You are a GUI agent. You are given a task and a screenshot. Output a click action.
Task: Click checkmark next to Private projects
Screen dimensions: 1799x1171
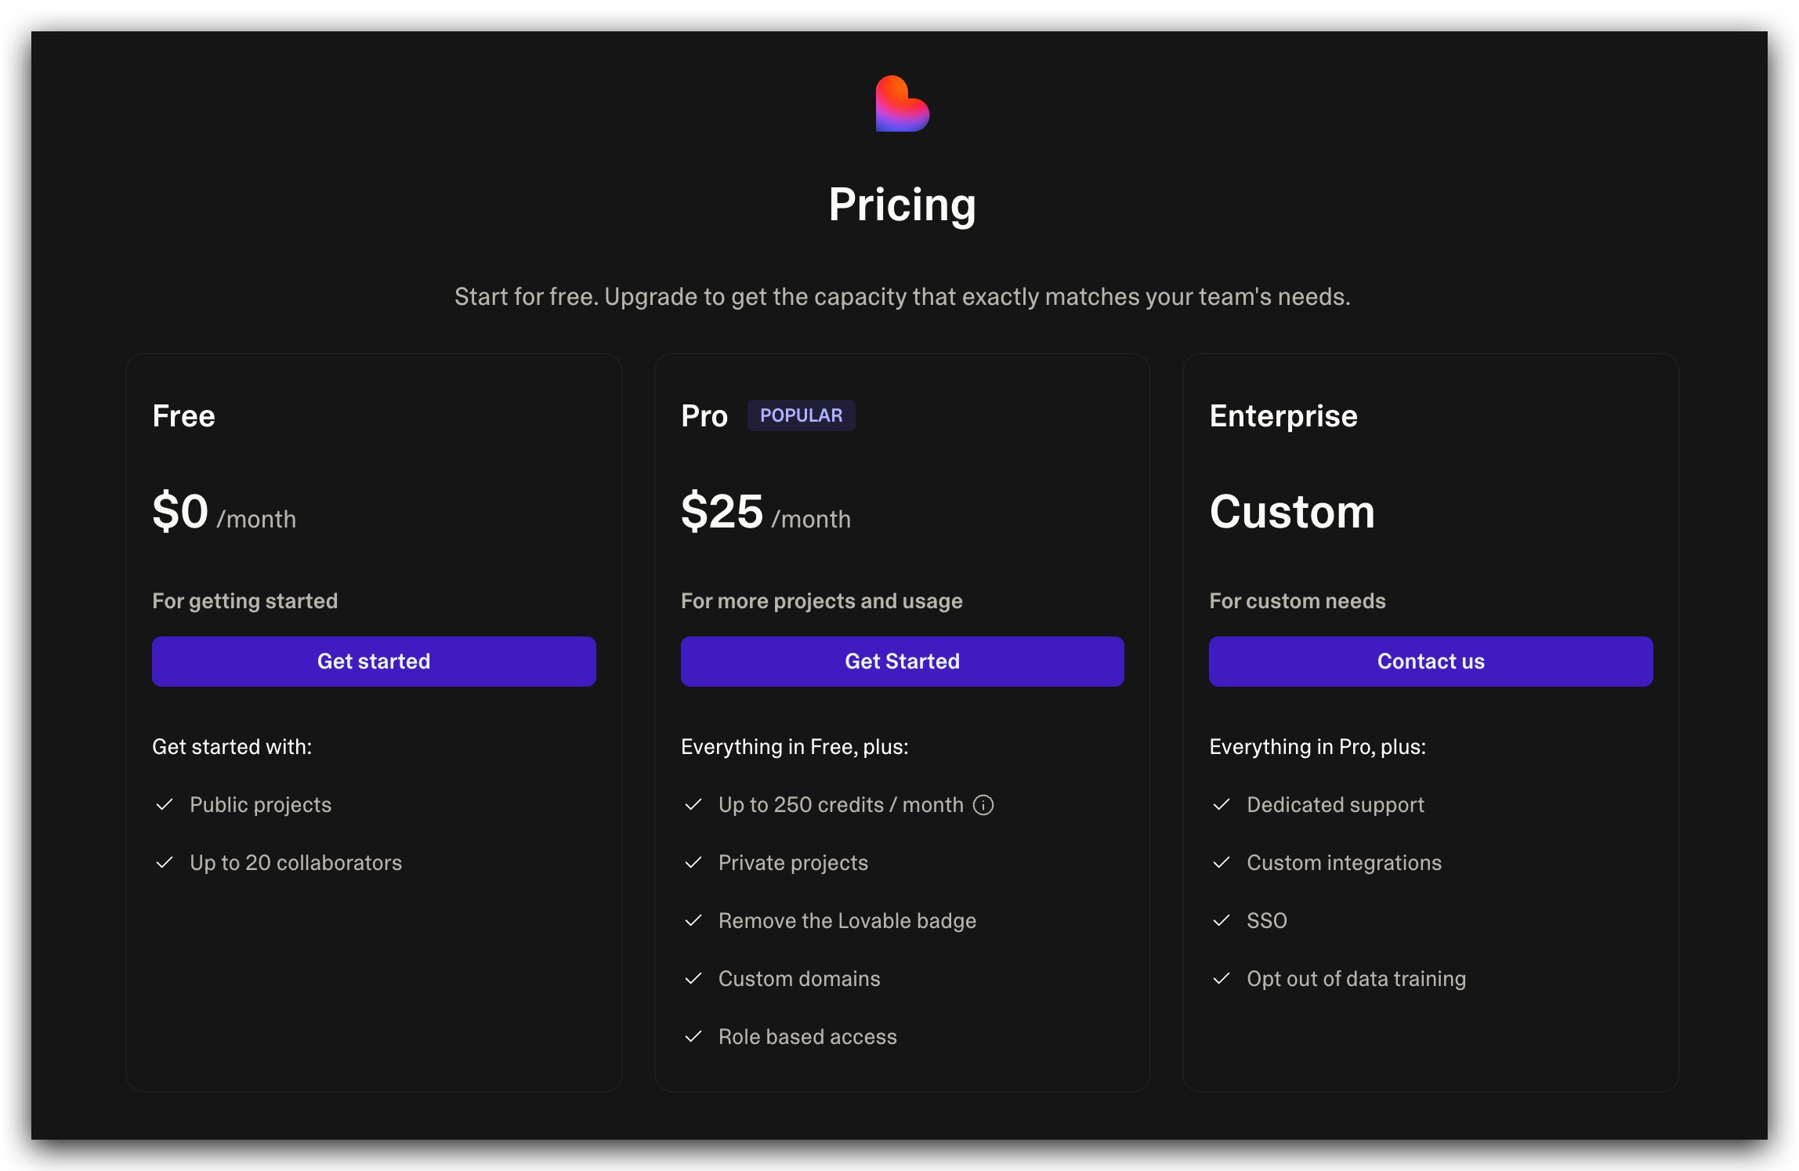tap(693, 863)
